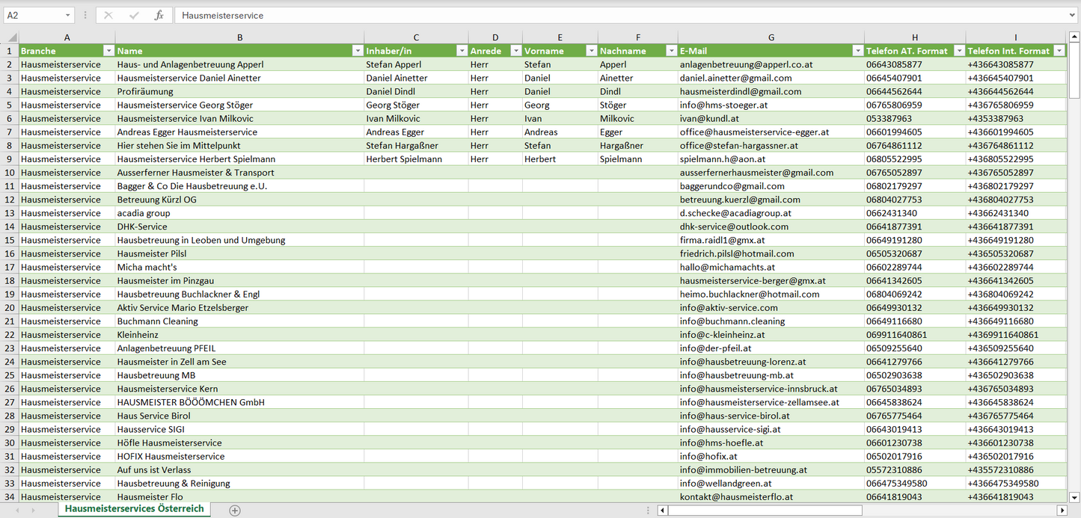The width and height of the screenshot is (1081, 518).
Task: Select column G header
Action: [x=771, y=37]
